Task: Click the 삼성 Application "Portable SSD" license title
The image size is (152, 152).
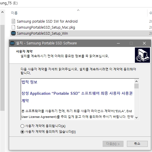Action: tap(77, 97)
